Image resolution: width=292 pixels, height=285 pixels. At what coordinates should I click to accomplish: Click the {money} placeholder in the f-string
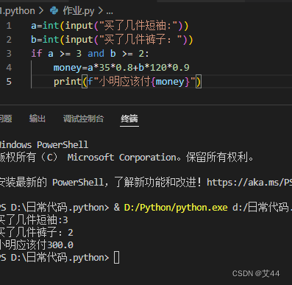click(171, 82)
